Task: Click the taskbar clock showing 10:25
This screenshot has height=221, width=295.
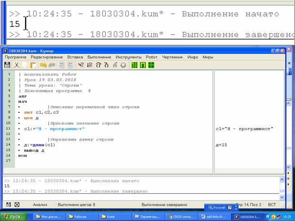Action: (287, 217)
